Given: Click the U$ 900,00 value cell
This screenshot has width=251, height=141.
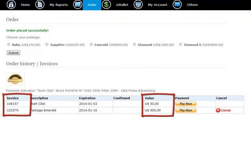Looking at the screenshot, I should (x=153, y=110).
